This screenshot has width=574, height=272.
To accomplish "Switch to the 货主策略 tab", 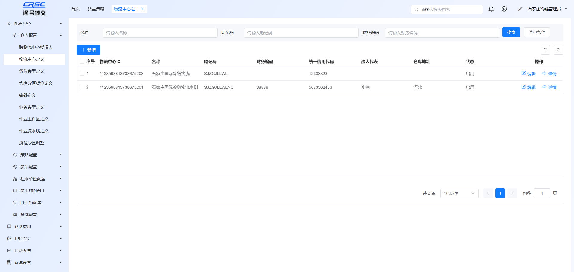I will (x=96, y=9).
